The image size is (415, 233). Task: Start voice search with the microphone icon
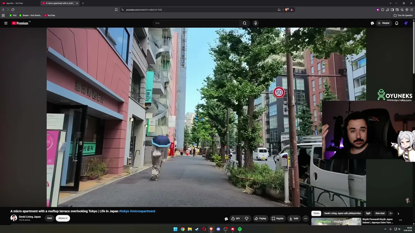255,23
